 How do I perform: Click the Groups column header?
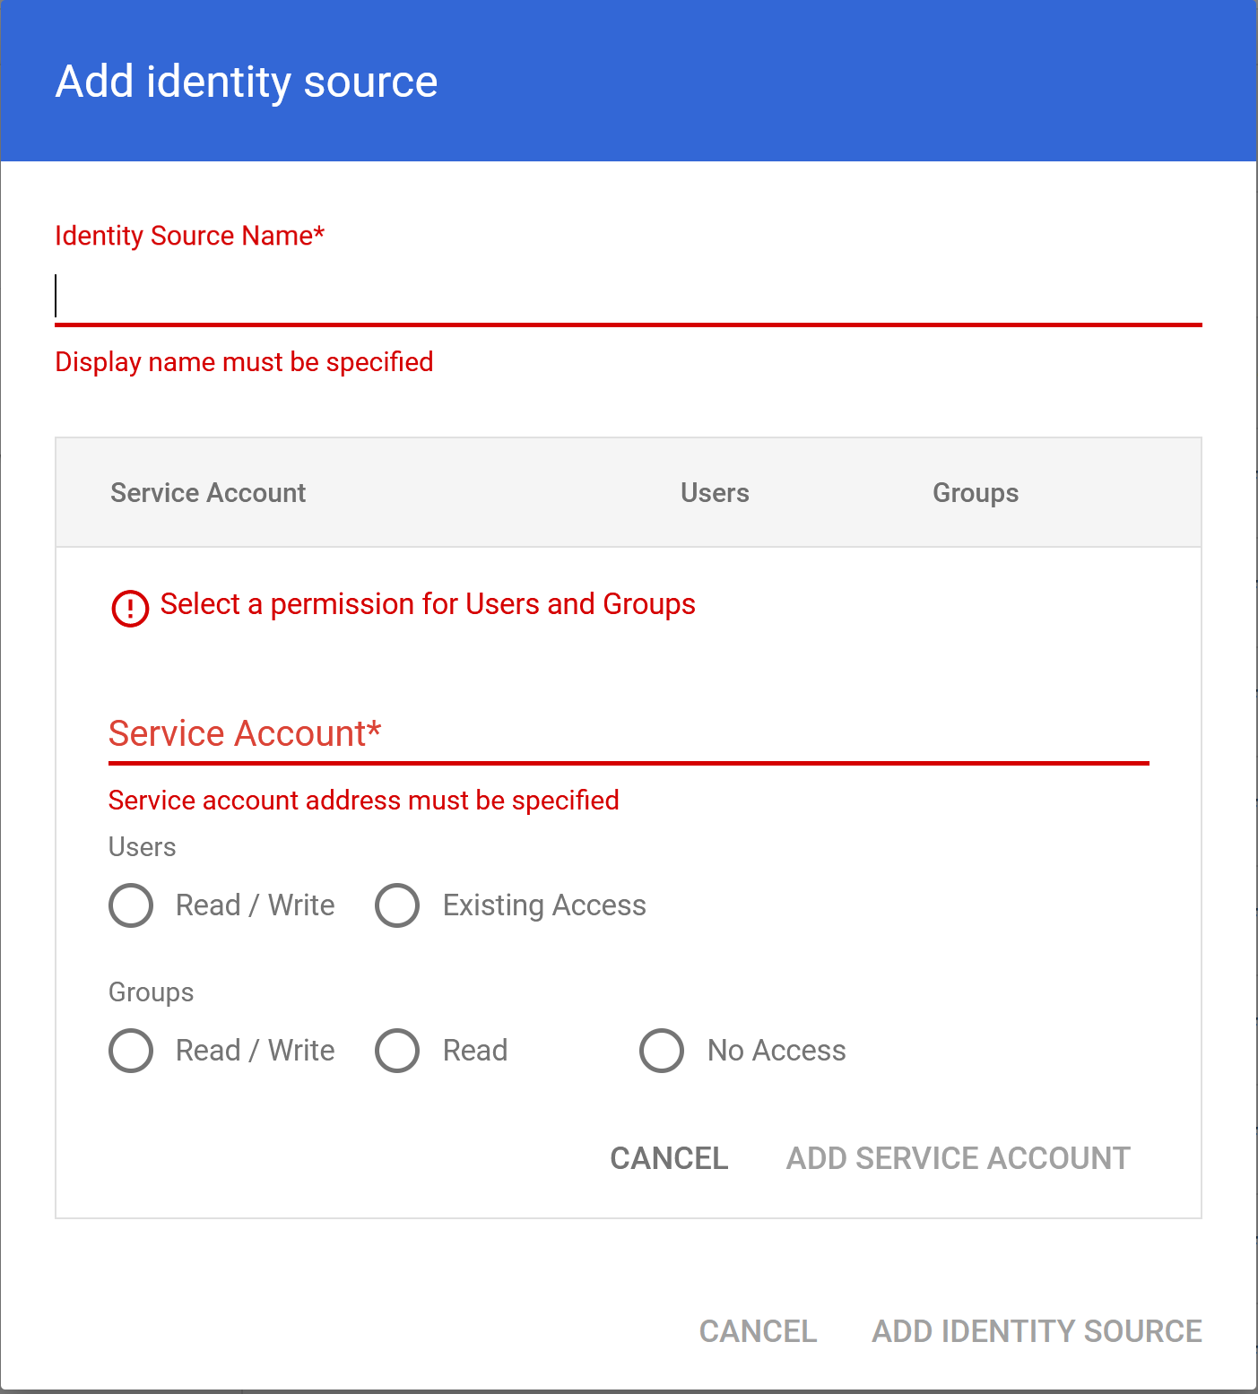click(x=976, y=492)
